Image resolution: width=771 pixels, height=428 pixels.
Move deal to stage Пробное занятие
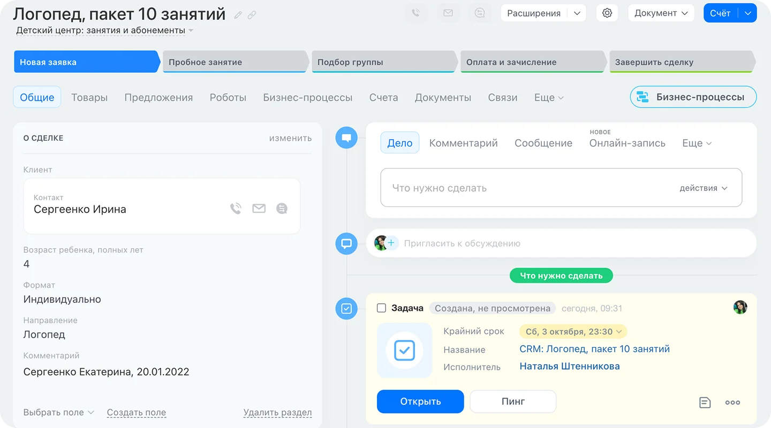point(235,62)
